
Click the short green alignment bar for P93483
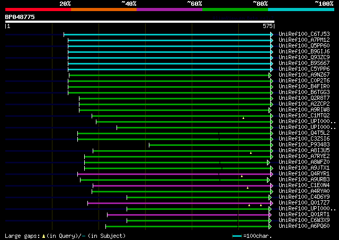point(210,145)
